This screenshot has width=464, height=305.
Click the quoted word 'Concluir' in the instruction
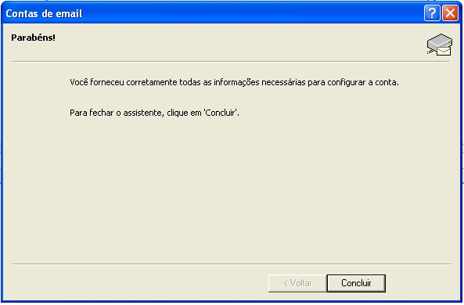click(221, 113)
